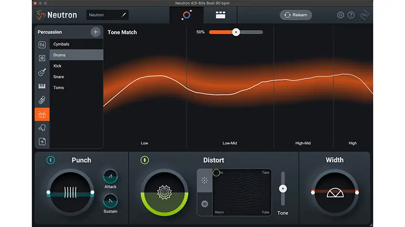Click the Punch dial left handle
This screenshot has height=227, width=405.
pyautogui.click(x=48, y=192)
